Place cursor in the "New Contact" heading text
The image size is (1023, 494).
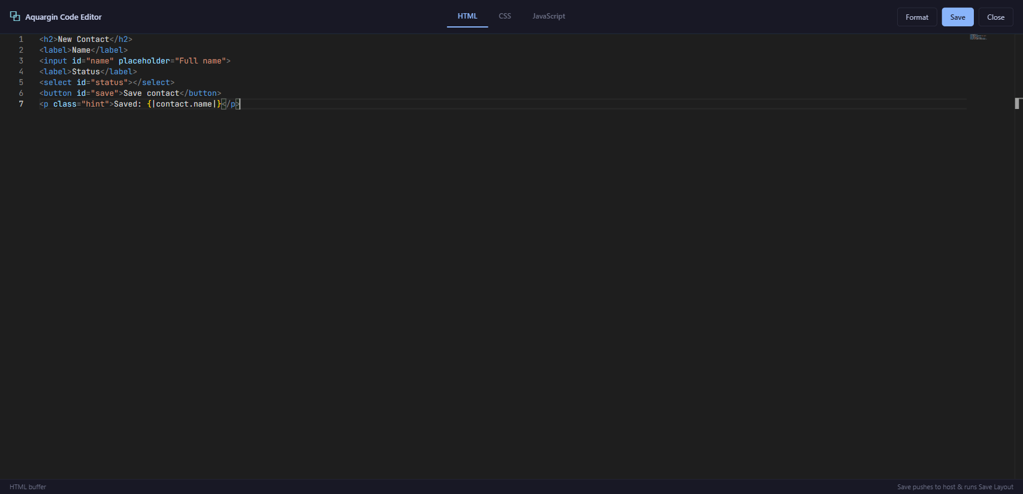point(83,39)
